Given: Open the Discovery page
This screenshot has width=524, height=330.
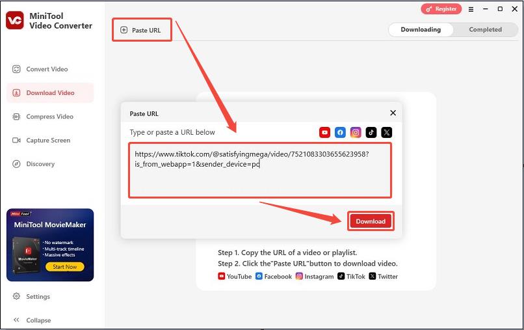Looking at the screenshot, I should pos(50,163).
